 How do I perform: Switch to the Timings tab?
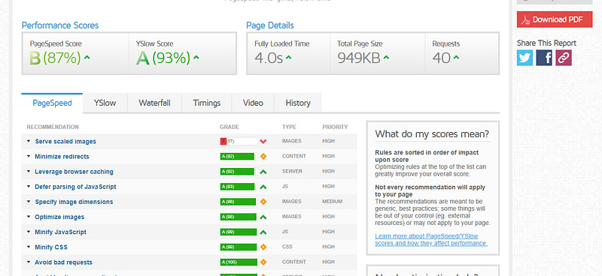pos(207,103)
